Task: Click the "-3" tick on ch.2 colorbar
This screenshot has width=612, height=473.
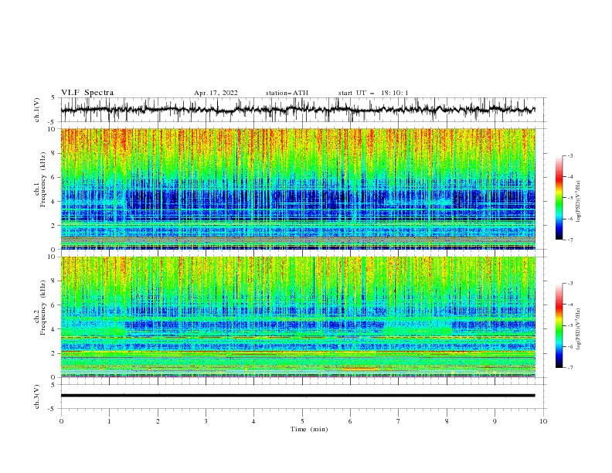Action: 570,284
